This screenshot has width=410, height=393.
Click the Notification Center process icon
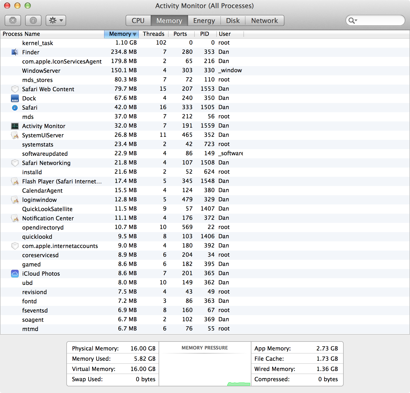click(x=15, y=218)
